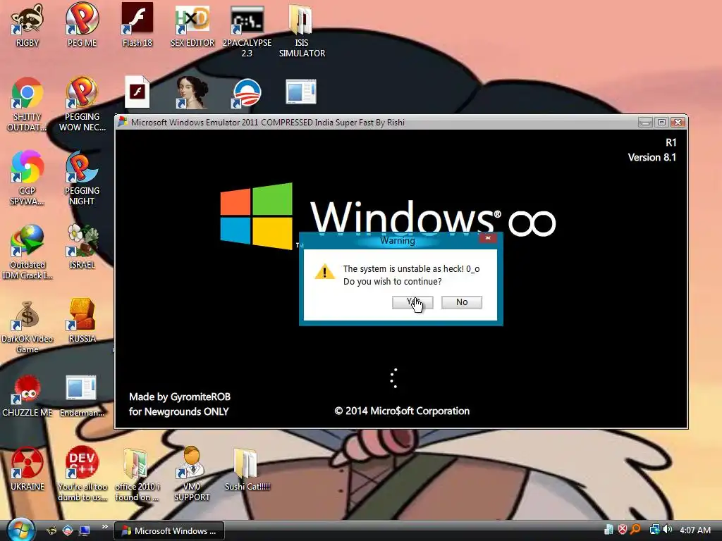Close the Warning dialog with its X

[x=488, y=238]
